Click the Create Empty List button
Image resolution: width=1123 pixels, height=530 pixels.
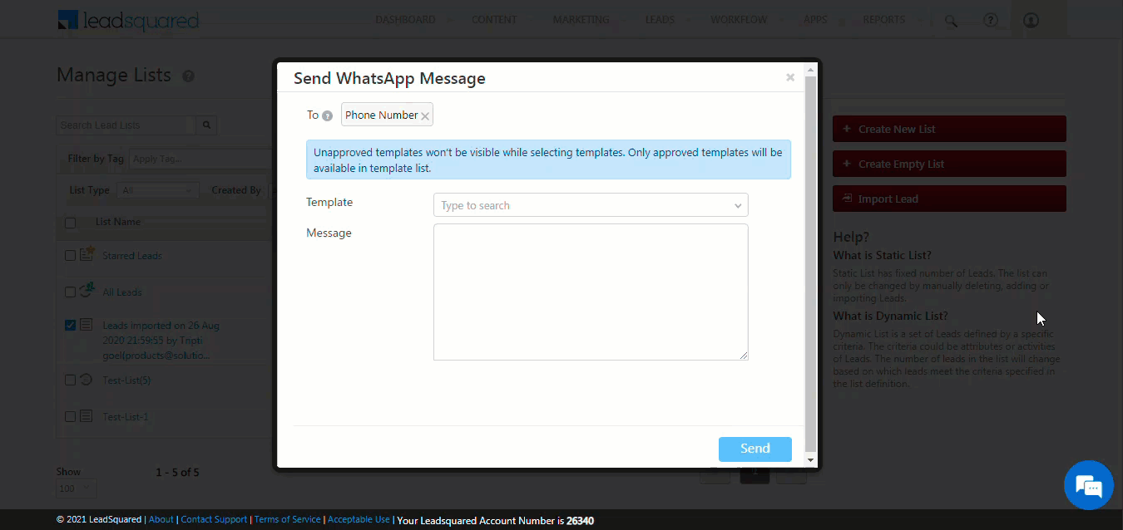[949, 164]
